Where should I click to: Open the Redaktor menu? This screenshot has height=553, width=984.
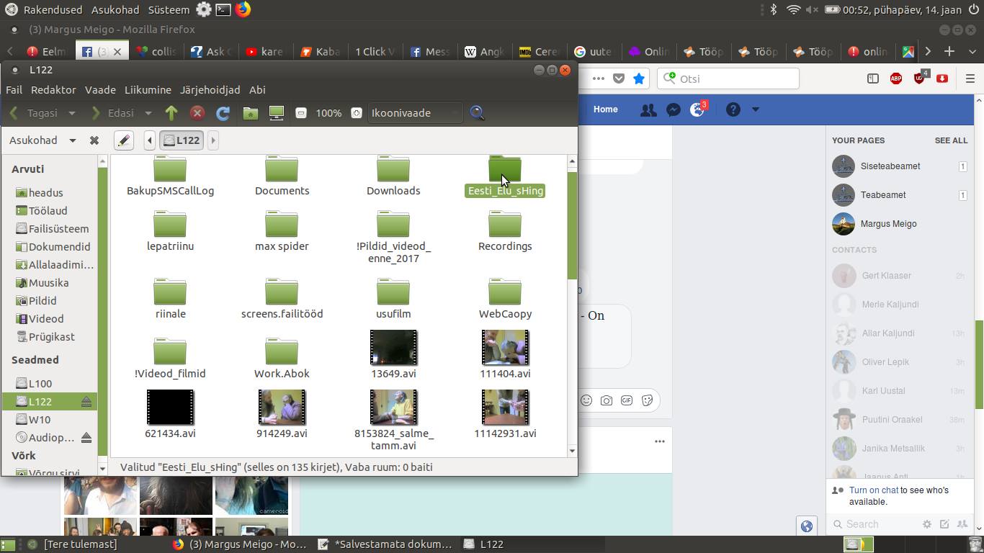pos(53,90)
